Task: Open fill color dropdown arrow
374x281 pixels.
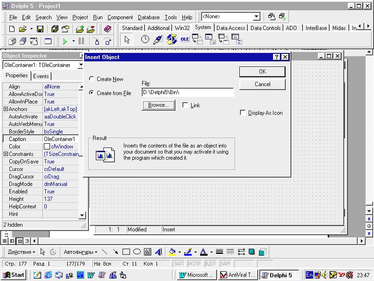Action: pos(180,252)
